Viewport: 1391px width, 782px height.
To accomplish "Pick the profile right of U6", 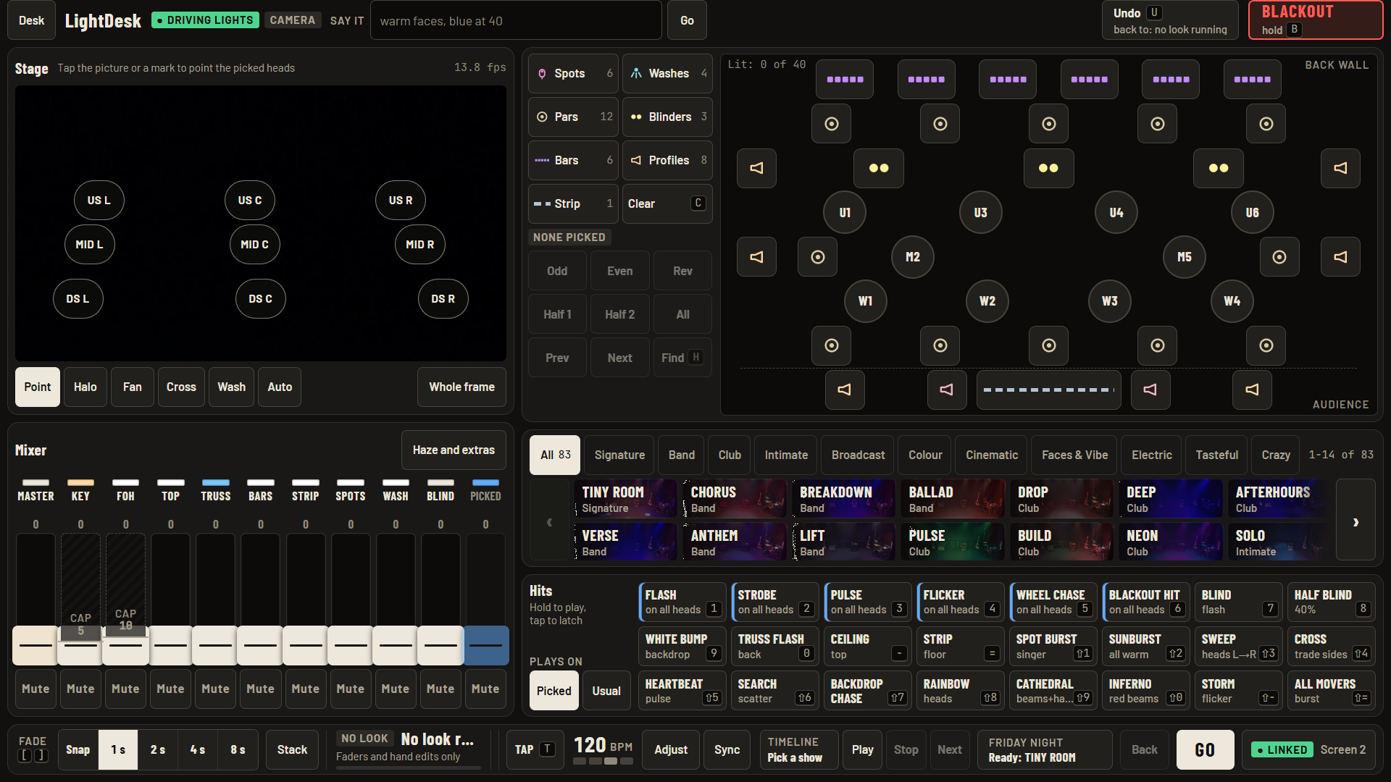I will point(1340,168).
